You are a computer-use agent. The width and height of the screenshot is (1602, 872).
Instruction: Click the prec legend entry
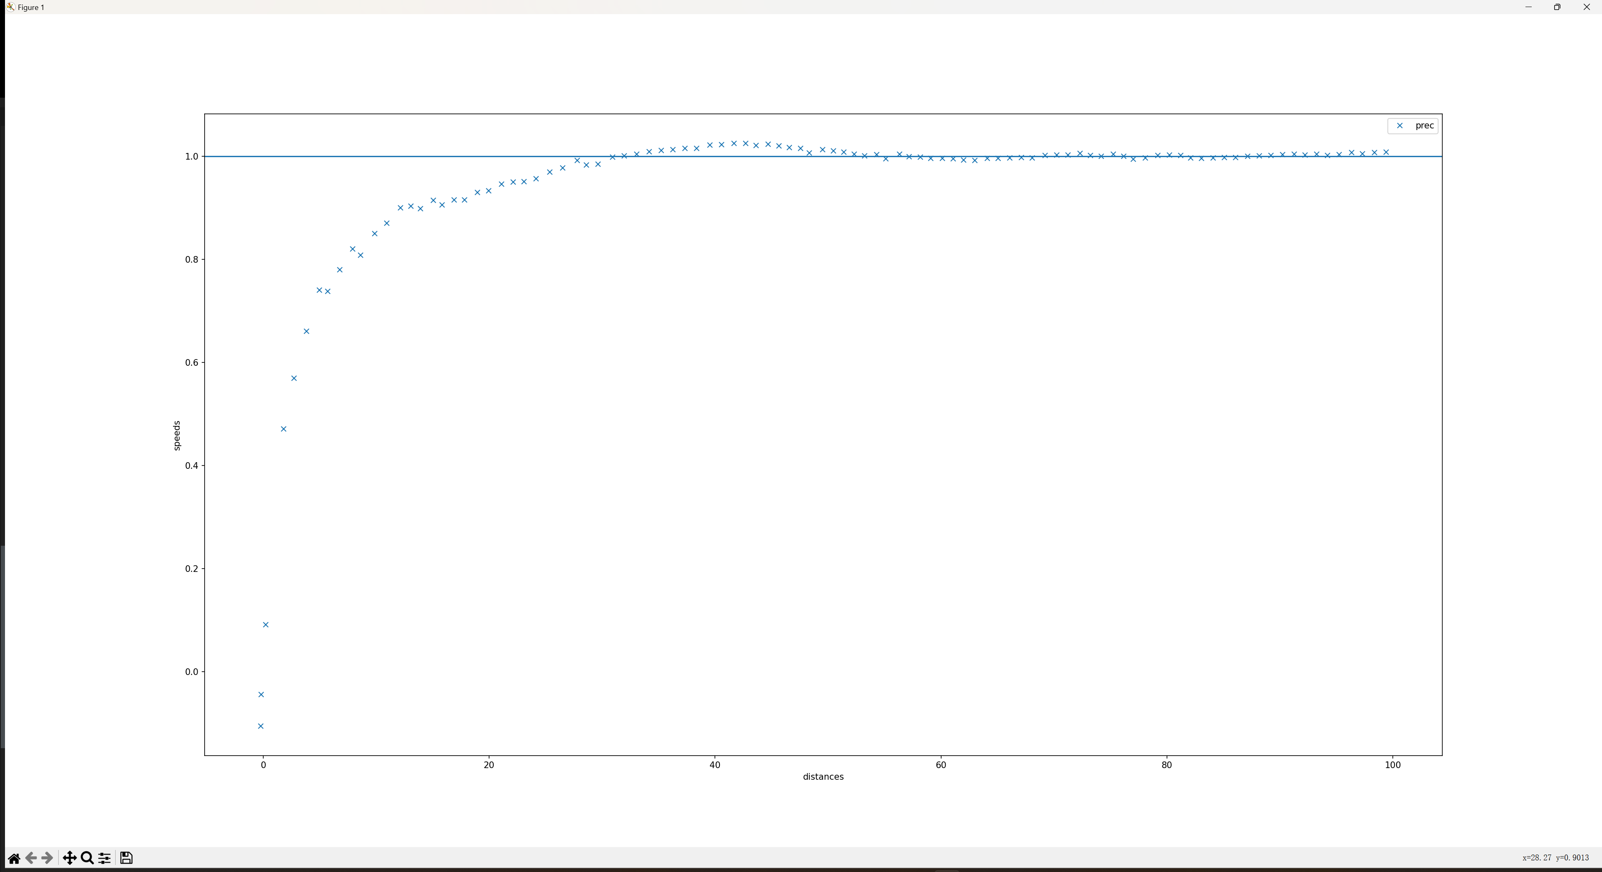(1424, 126)
